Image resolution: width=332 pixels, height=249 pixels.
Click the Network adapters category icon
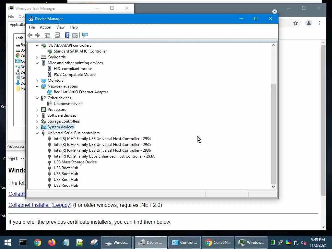click(43, 86)
